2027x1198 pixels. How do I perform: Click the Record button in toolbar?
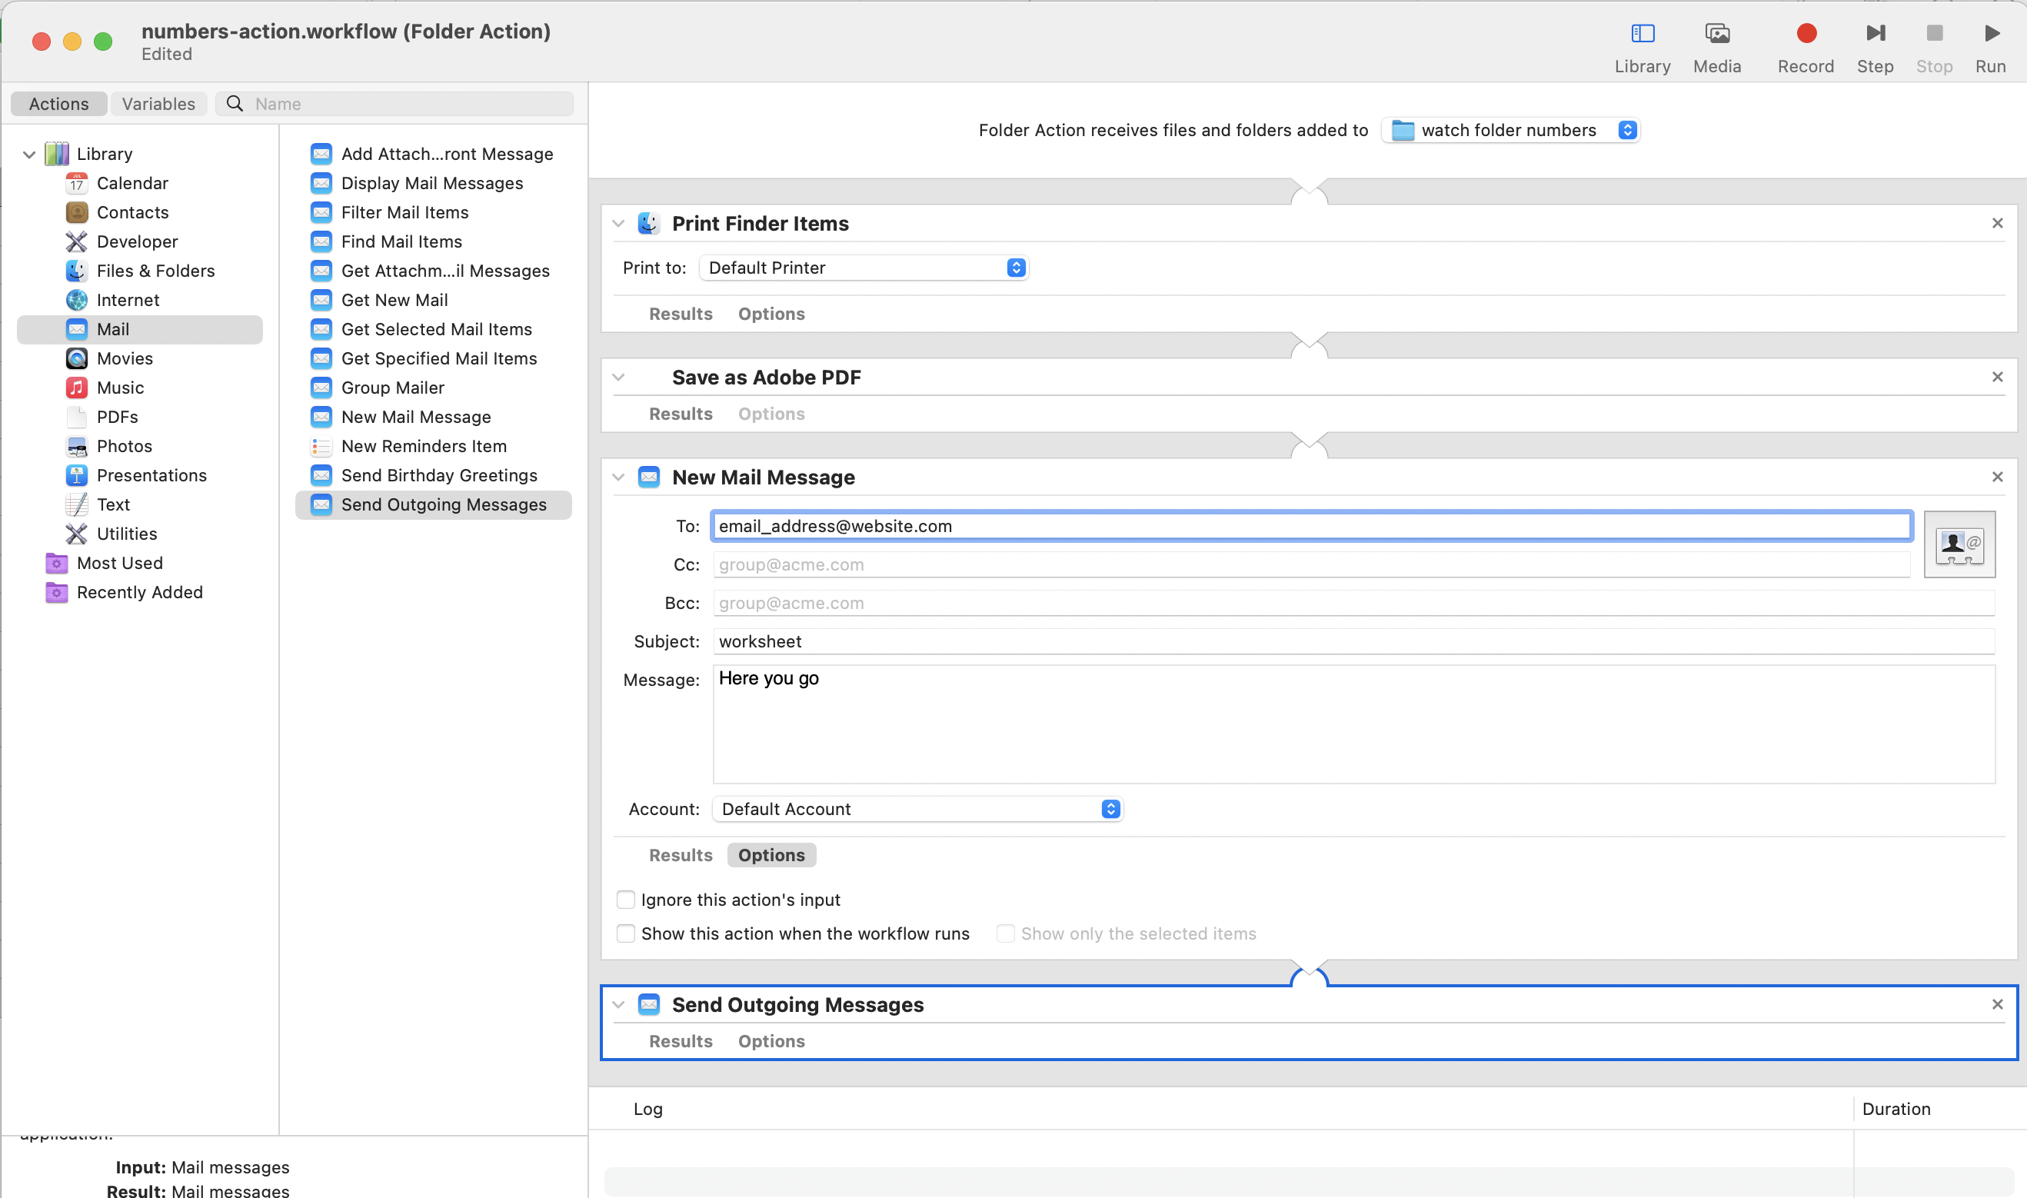tap(1805, 33)
